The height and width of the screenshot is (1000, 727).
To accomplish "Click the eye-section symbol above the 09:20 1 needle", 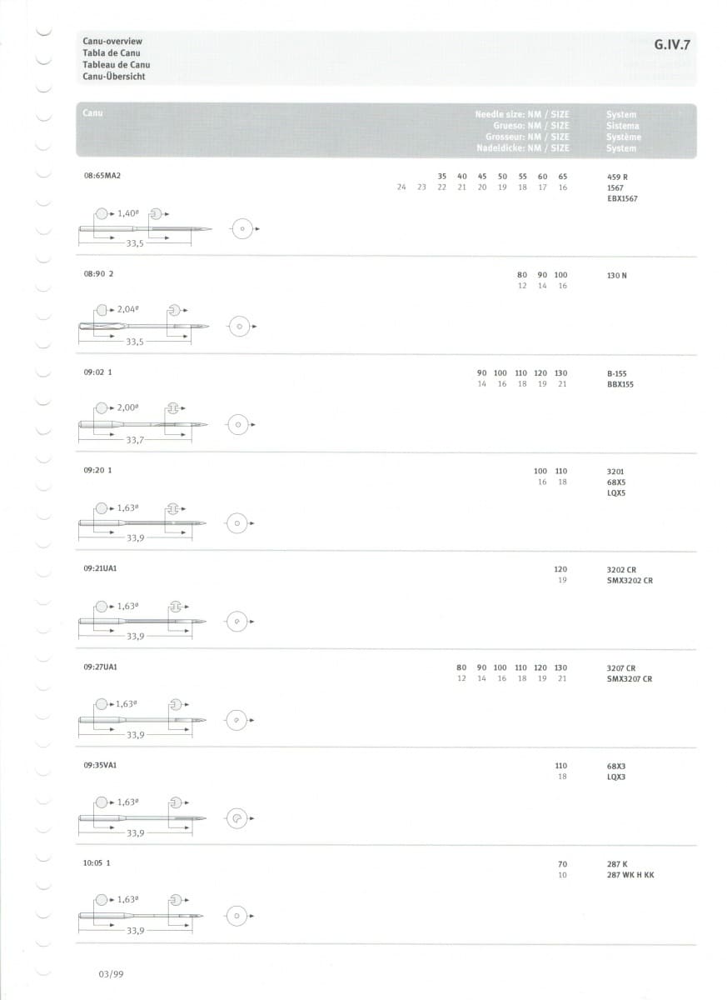I will [x=174, y=507].
